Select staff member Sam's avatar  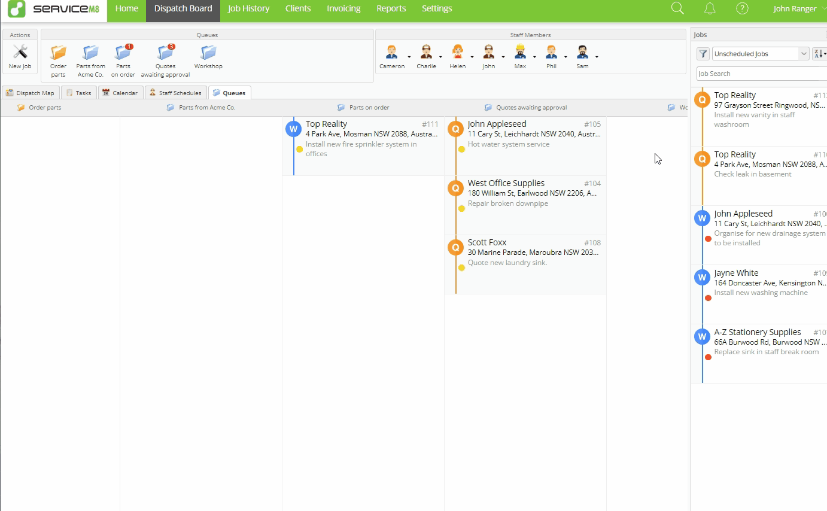pyautogui.click(x=582, y=52)
